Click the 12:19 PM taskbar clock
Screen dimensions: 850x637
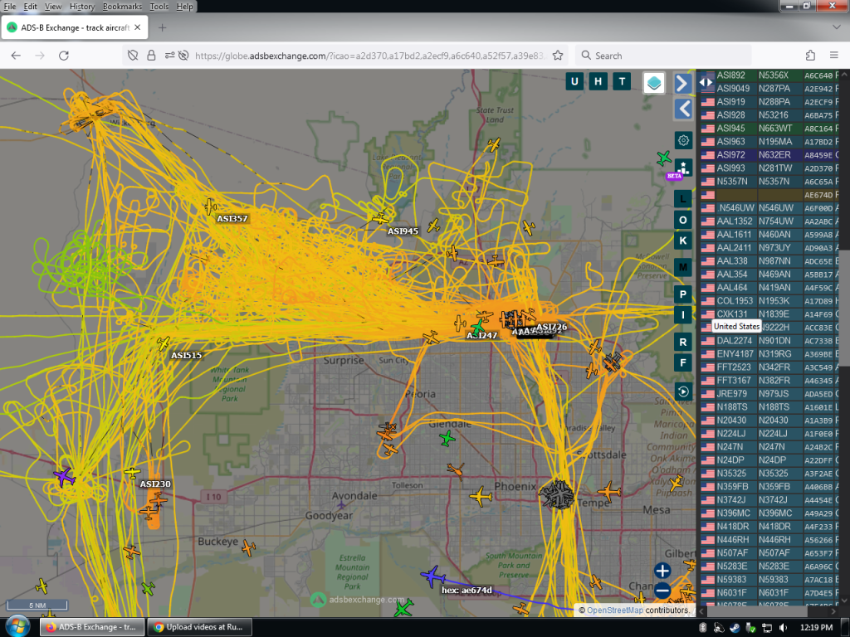[x=816, y=627]
